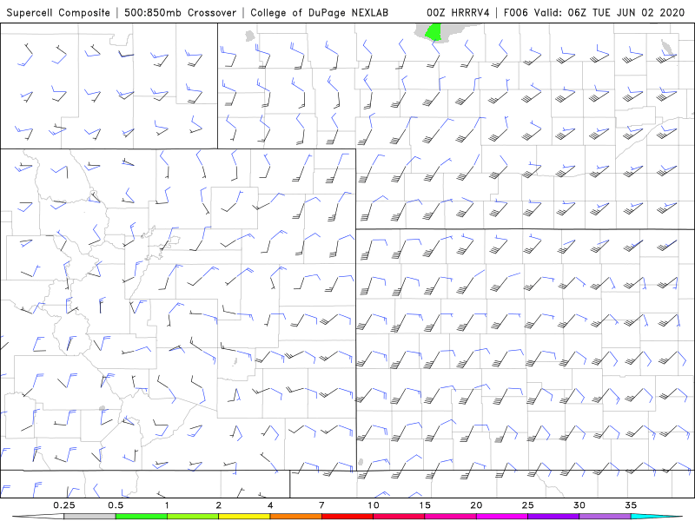695x521 pixels.
Task: Click the green supercell composite area on map
Action: 433,32
